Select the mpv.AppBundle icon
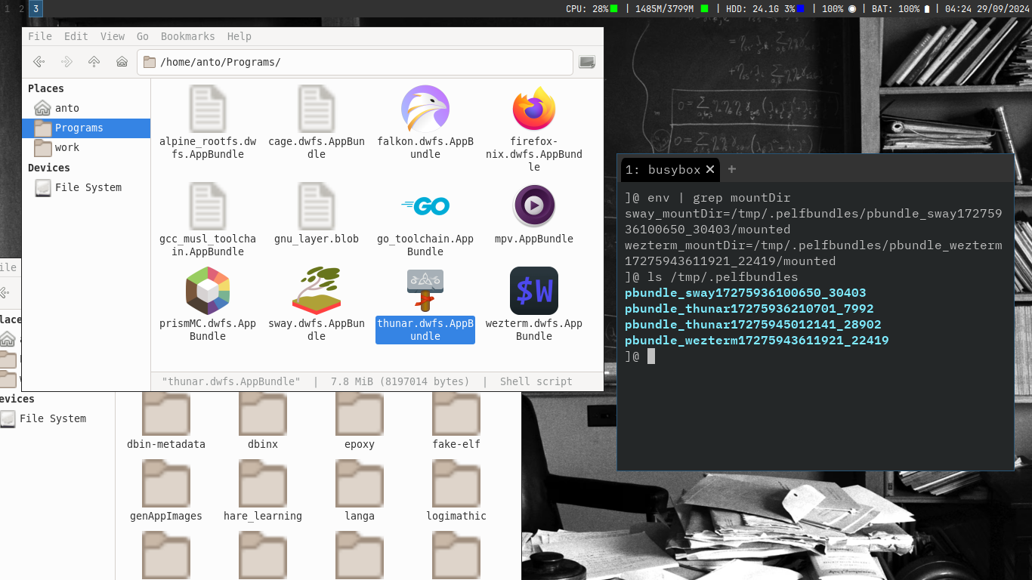 (x=534, y=205)
